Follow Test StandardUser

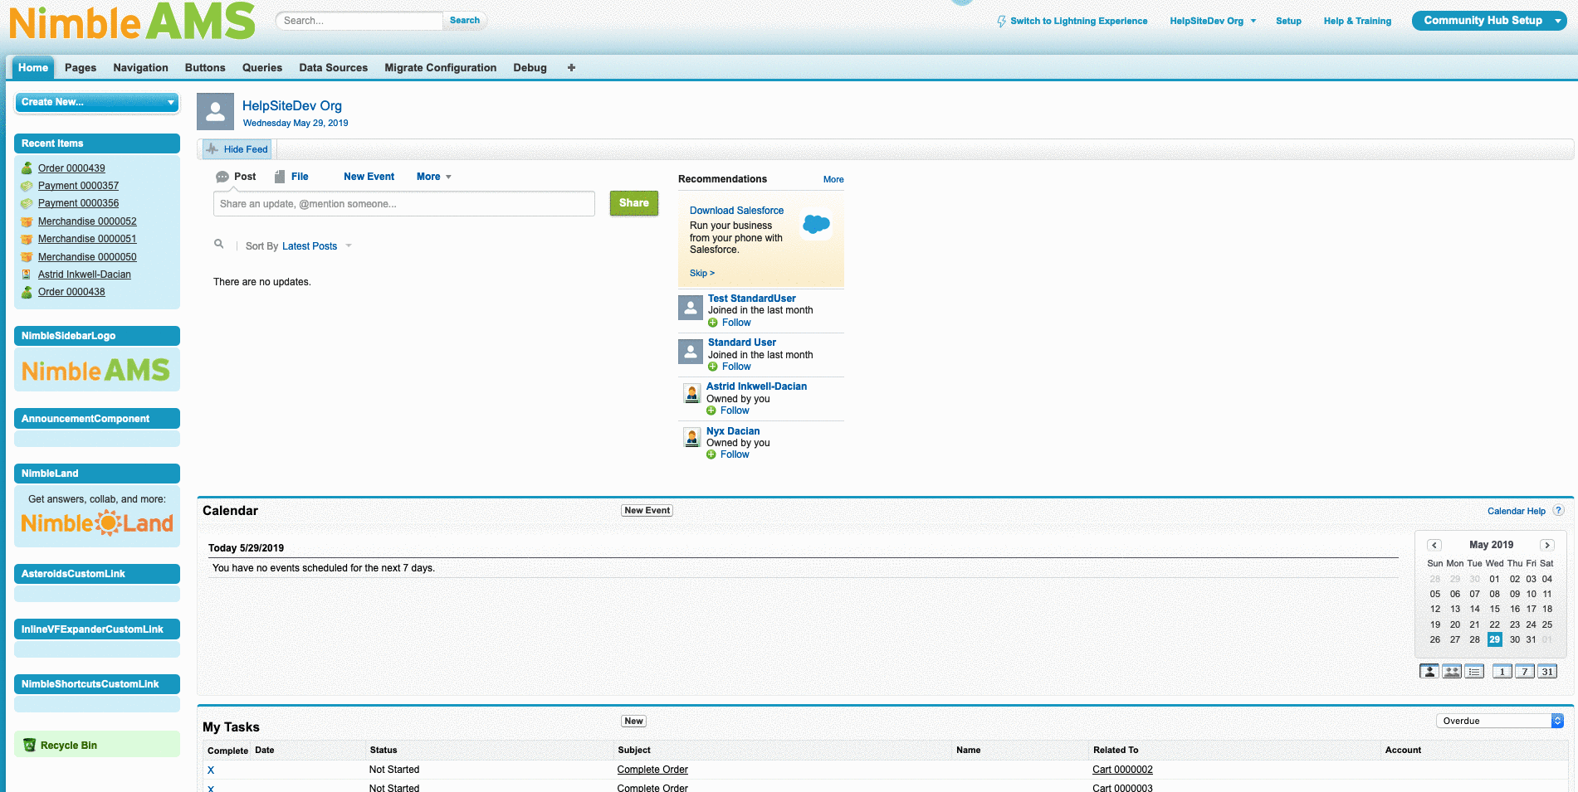(735, 323)
